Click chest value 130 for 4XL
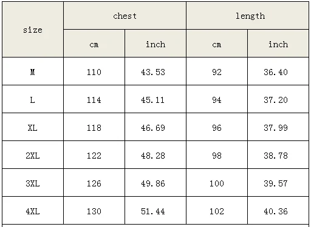Viewport: 311px width, 227px height. 94,211
